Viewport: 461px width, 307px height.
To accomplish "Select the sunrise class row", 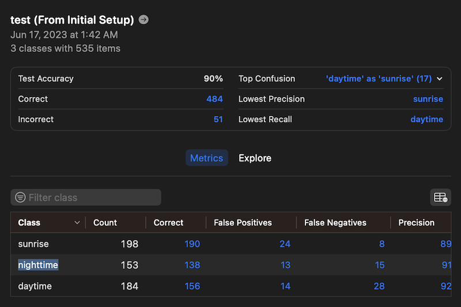I will [35, 244].
